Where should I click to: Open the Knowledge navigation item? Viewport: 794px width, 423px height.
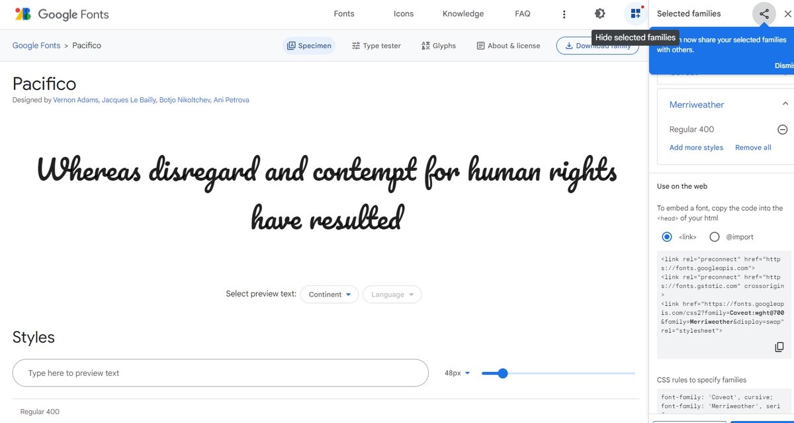pyautogui.click(x=463, y=14)
